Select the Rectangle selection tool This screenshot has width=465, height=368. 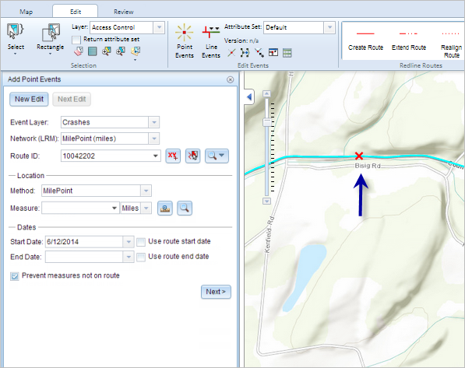pyautogui.click(x=51, y=33)
